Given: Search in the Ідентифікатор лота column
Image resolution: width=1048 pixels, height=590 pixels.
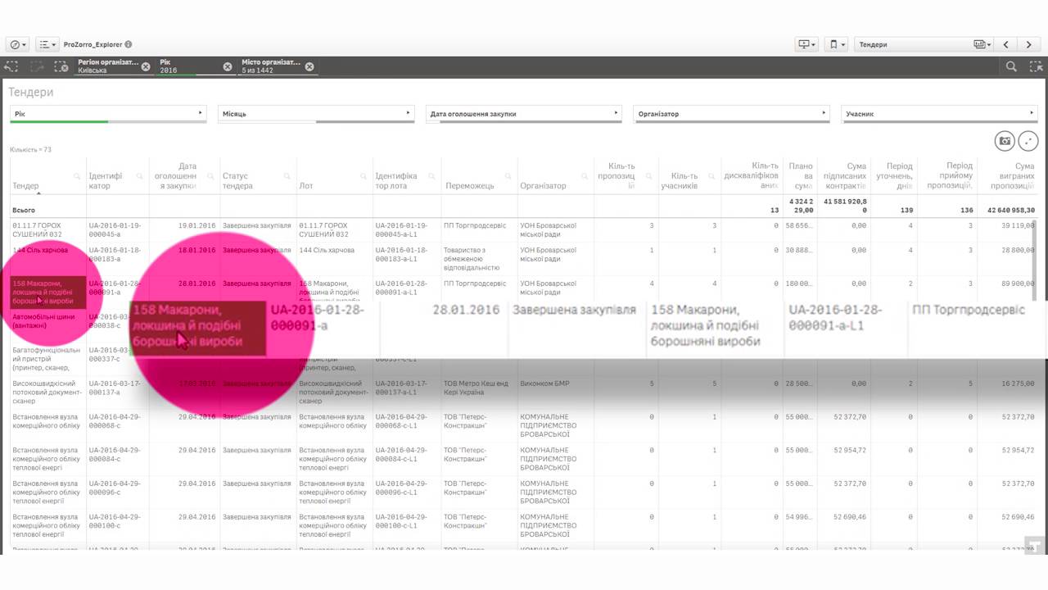Looking at the screenshot, I should click(432, 176).
